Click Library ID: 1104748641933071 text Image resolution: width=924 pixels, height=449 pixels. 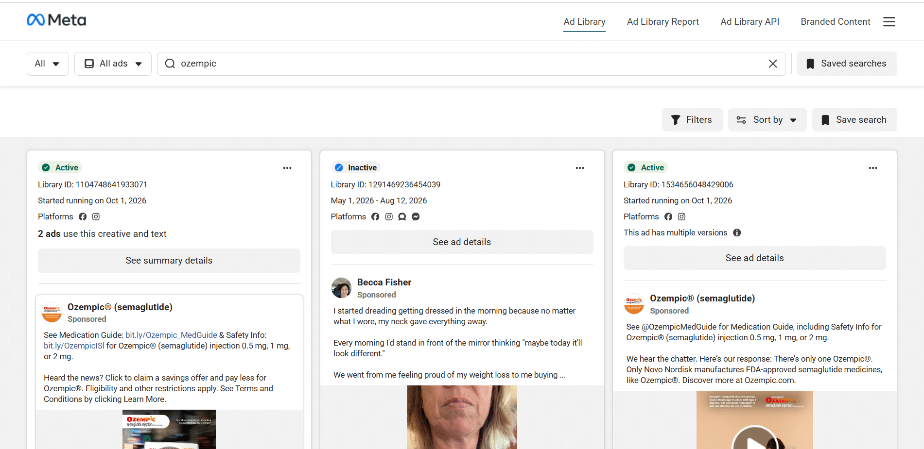click(92, 184)
